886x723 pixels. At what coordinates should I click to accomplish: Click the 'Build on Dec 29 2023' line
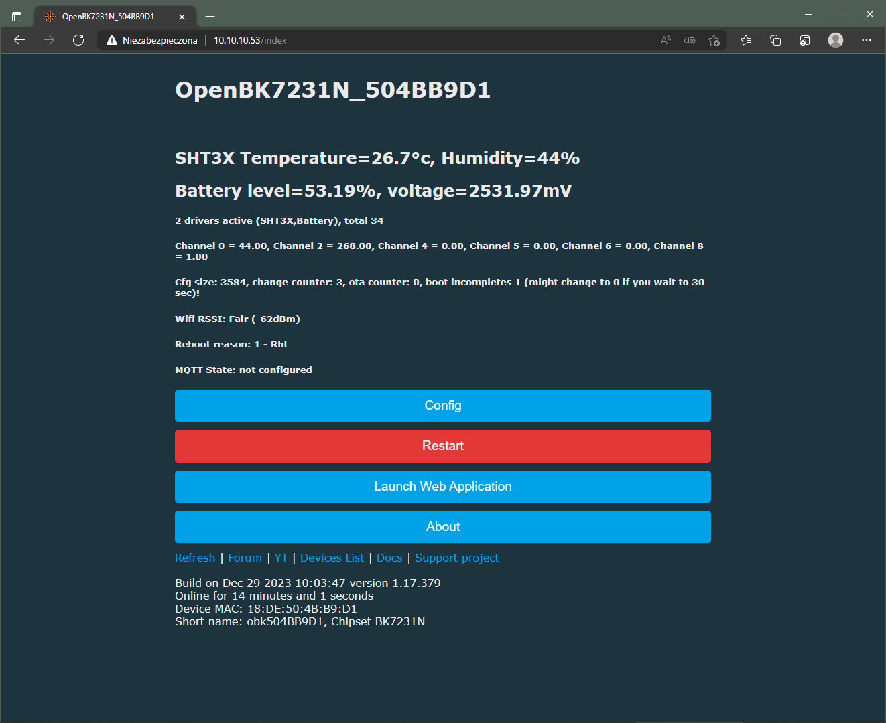(308, 583)
